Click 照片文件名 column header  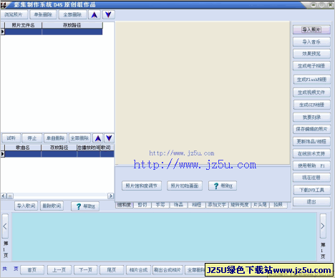tap(23, 25)
